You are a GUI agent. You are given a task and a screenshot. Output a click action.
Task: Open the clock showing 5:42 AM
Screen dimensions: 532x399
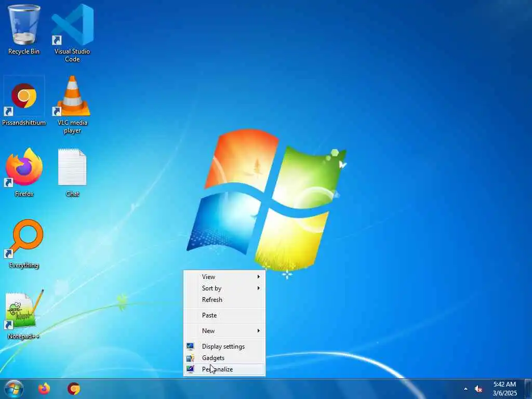(504, 389)
